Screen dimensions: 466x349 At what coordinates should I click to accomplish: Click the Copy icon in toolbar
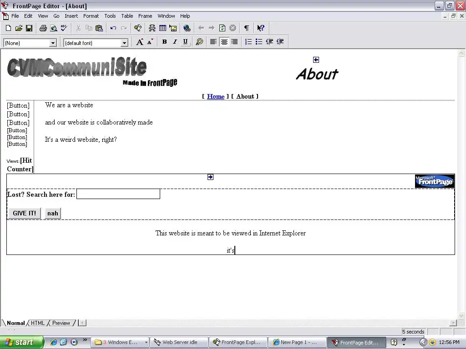coord(89,28)
